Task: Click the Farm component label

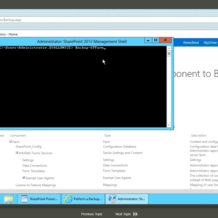Action: (x=16, y=142)
